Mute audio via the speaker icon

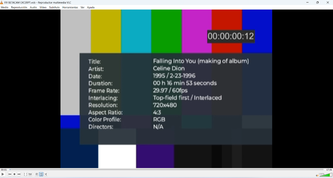[317, 175]
